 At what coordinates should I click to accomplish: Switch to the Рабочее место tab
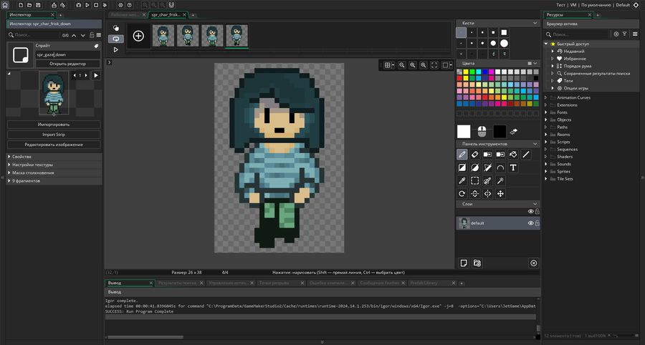tap(125, 15)
